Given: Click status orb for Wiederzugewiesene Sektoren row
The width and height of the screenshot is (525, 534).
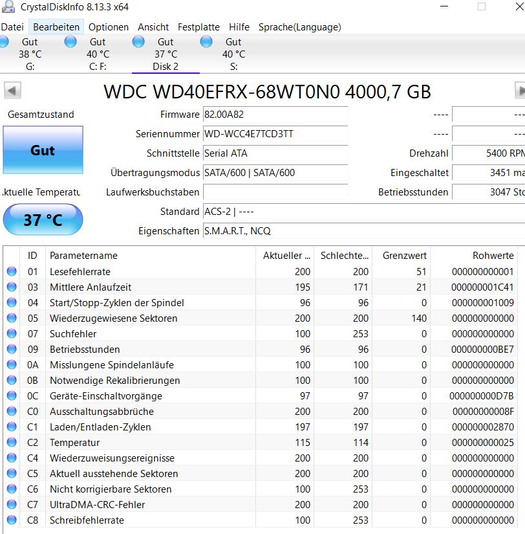Looking at the screenshot, I should pos(12,318).
